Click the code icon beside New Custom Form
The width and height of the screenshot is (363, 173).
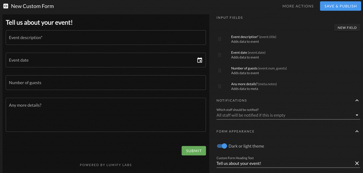point(6,6)
